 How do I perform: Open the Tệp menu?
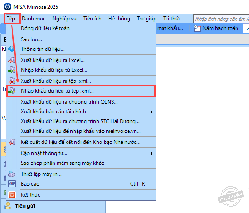11,19
